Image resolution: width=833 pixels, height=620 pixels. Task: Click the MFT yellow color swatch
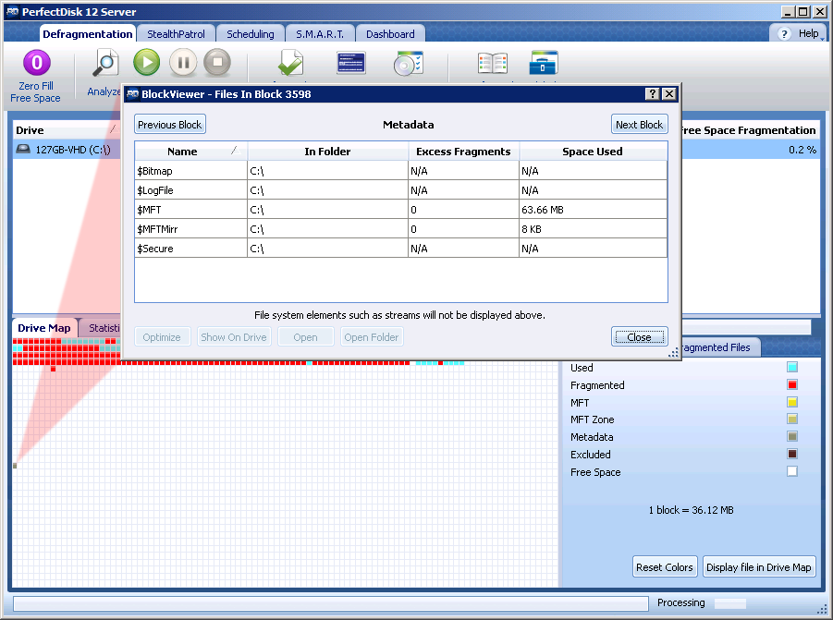pos(792,402)
